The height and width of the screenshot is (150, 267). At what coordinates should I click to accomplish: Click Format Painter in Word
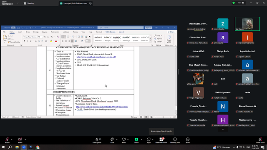14,42
